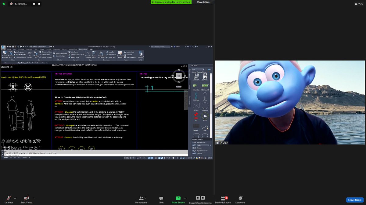
Task: Insert the A-Washout block from palette
Action: (x=205, y=106)
